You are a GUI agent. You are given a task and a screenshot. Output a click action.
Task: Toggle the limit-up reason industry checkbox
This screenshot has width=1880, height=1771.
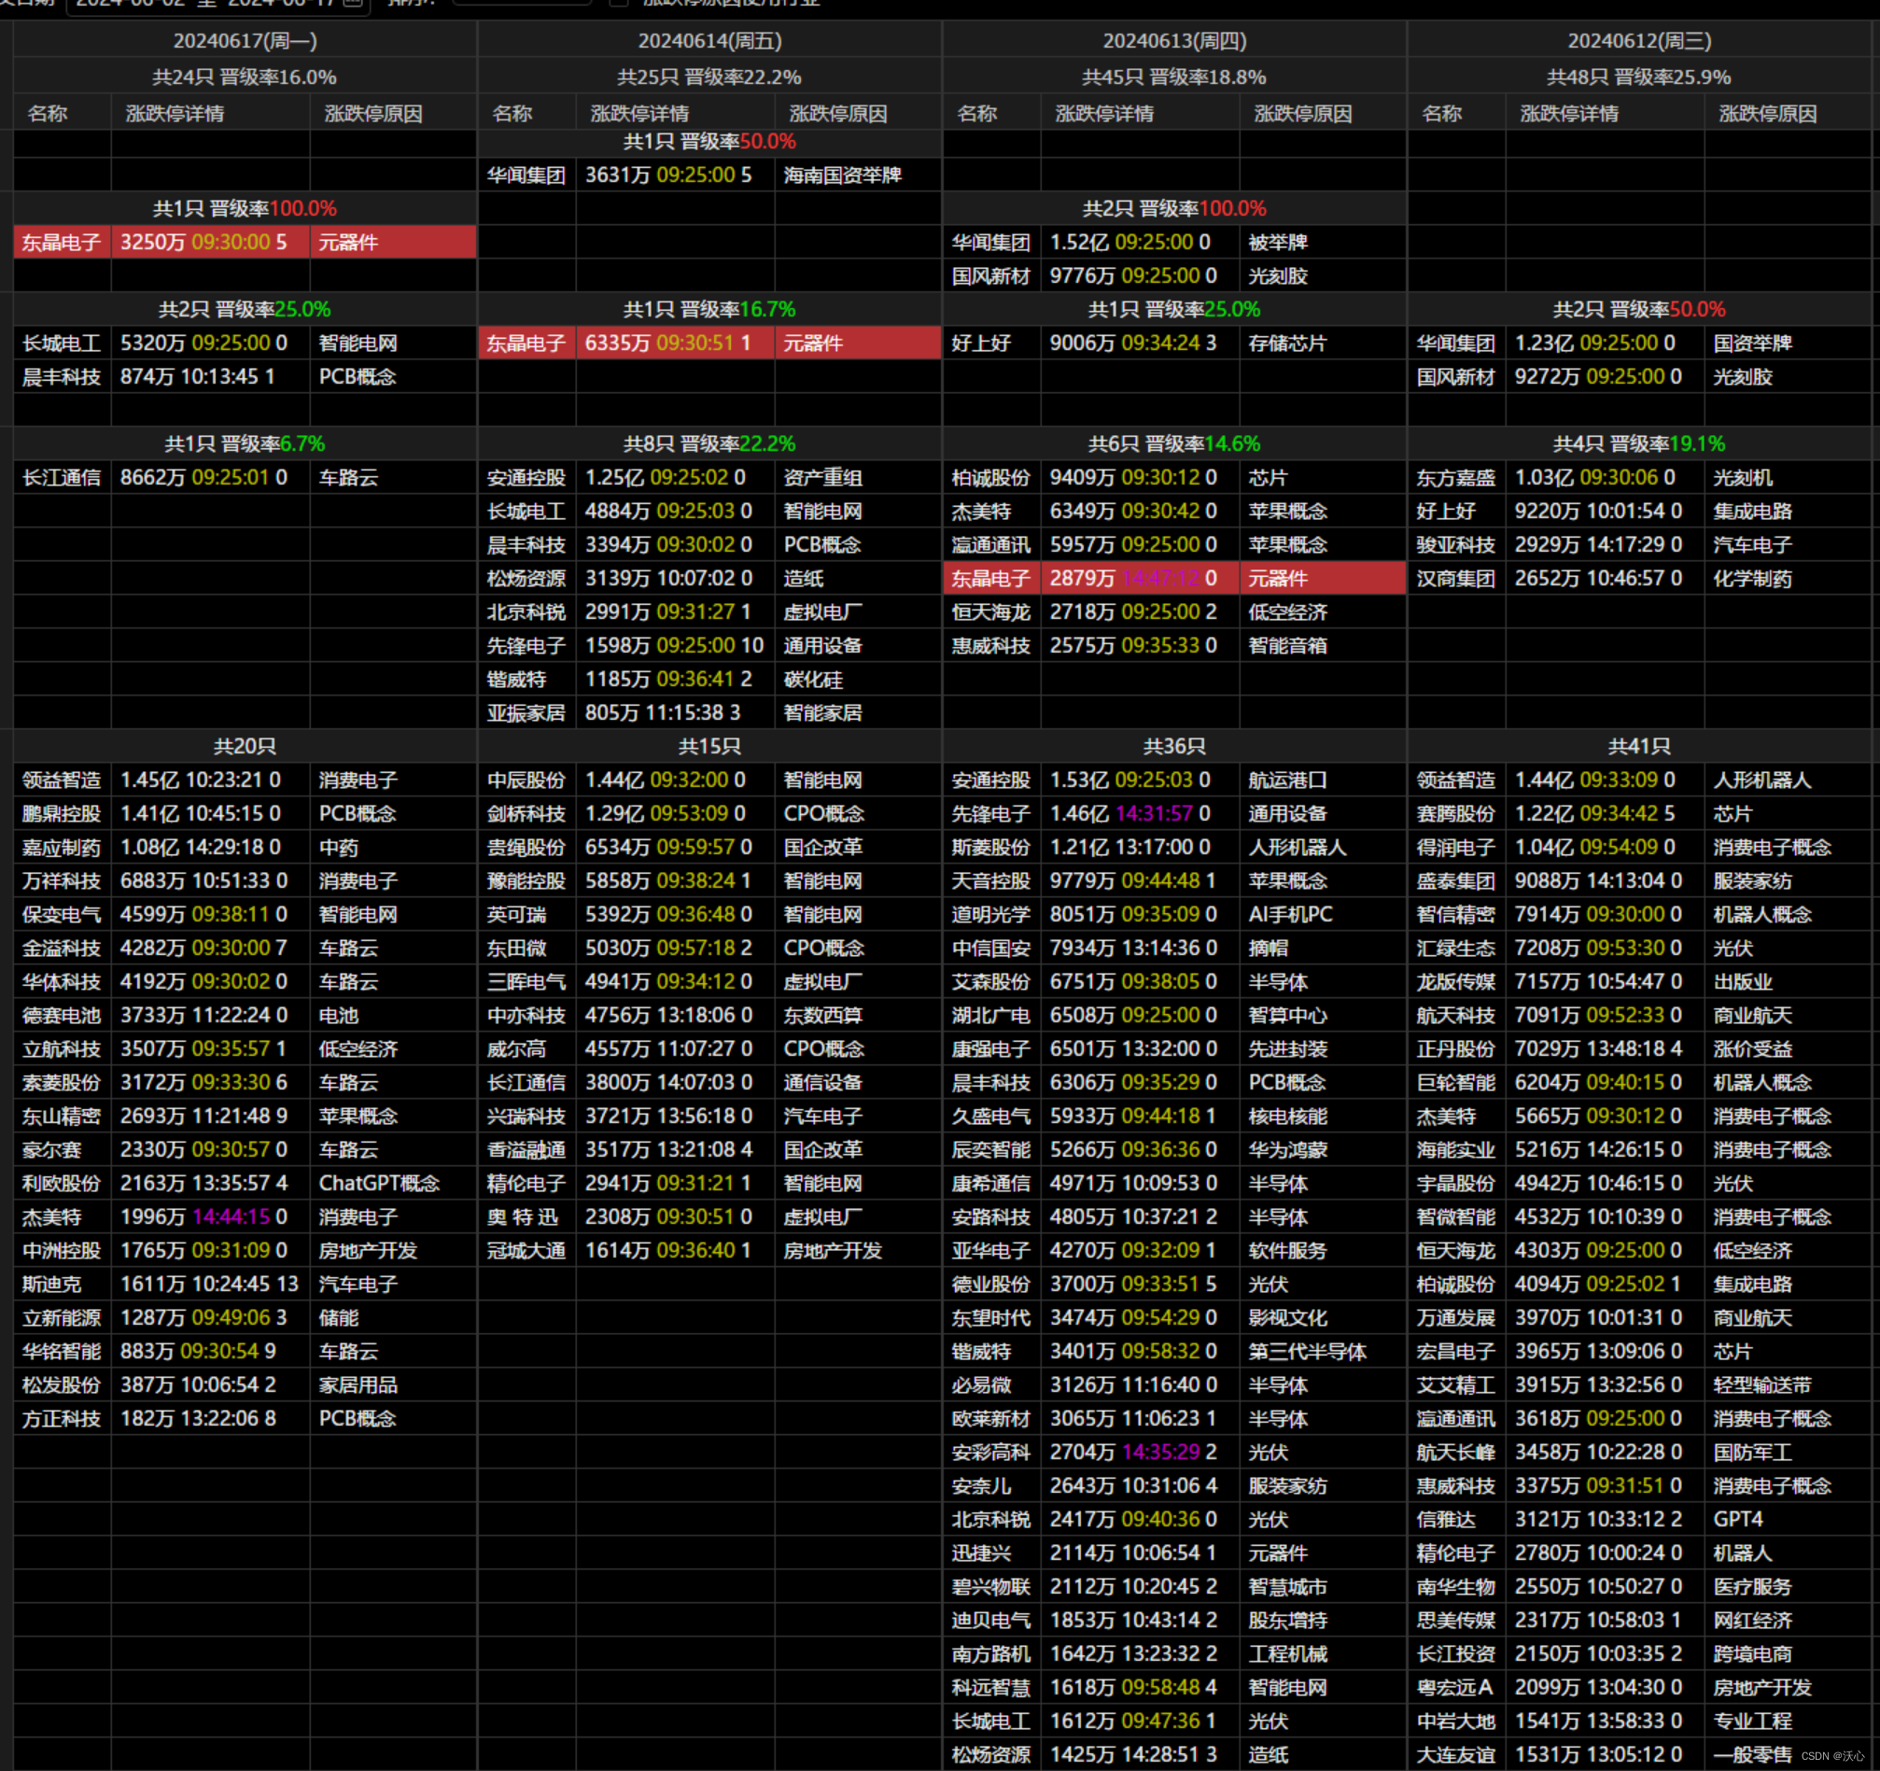619,3
